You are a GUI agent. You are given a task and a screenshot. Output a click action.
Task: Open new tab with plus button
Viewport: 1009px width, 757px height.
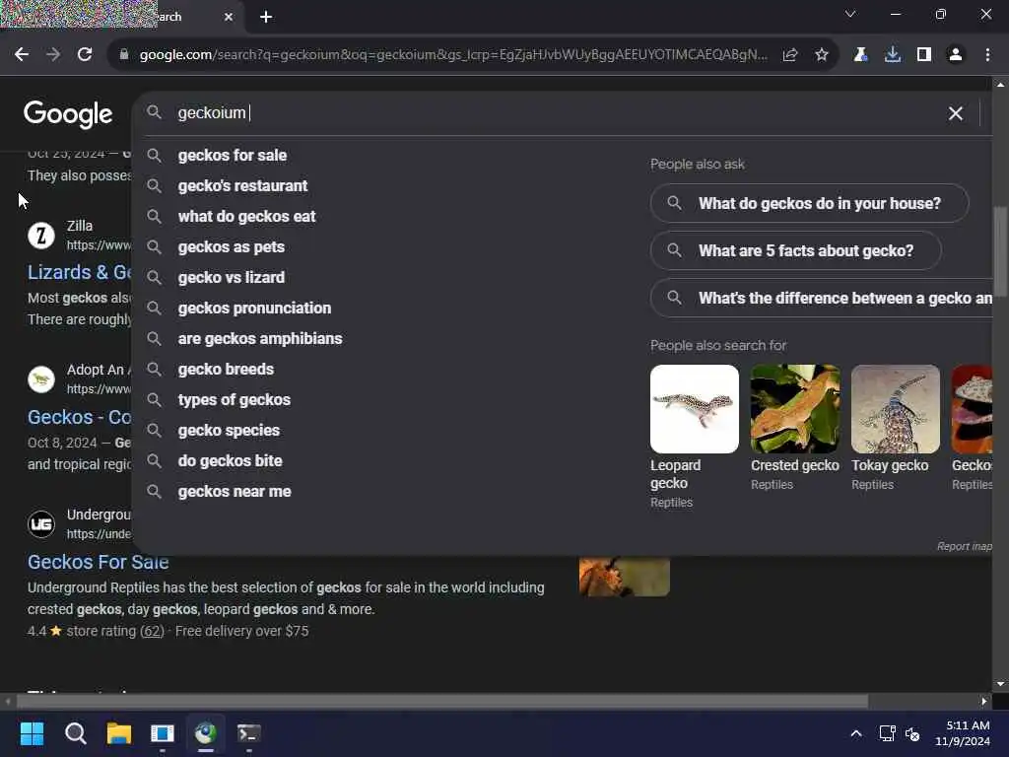click(266, 17)
